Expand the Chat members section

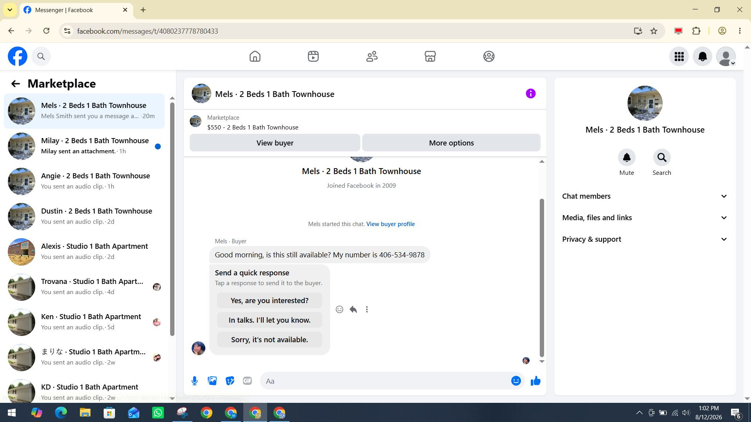click(645, 196)
